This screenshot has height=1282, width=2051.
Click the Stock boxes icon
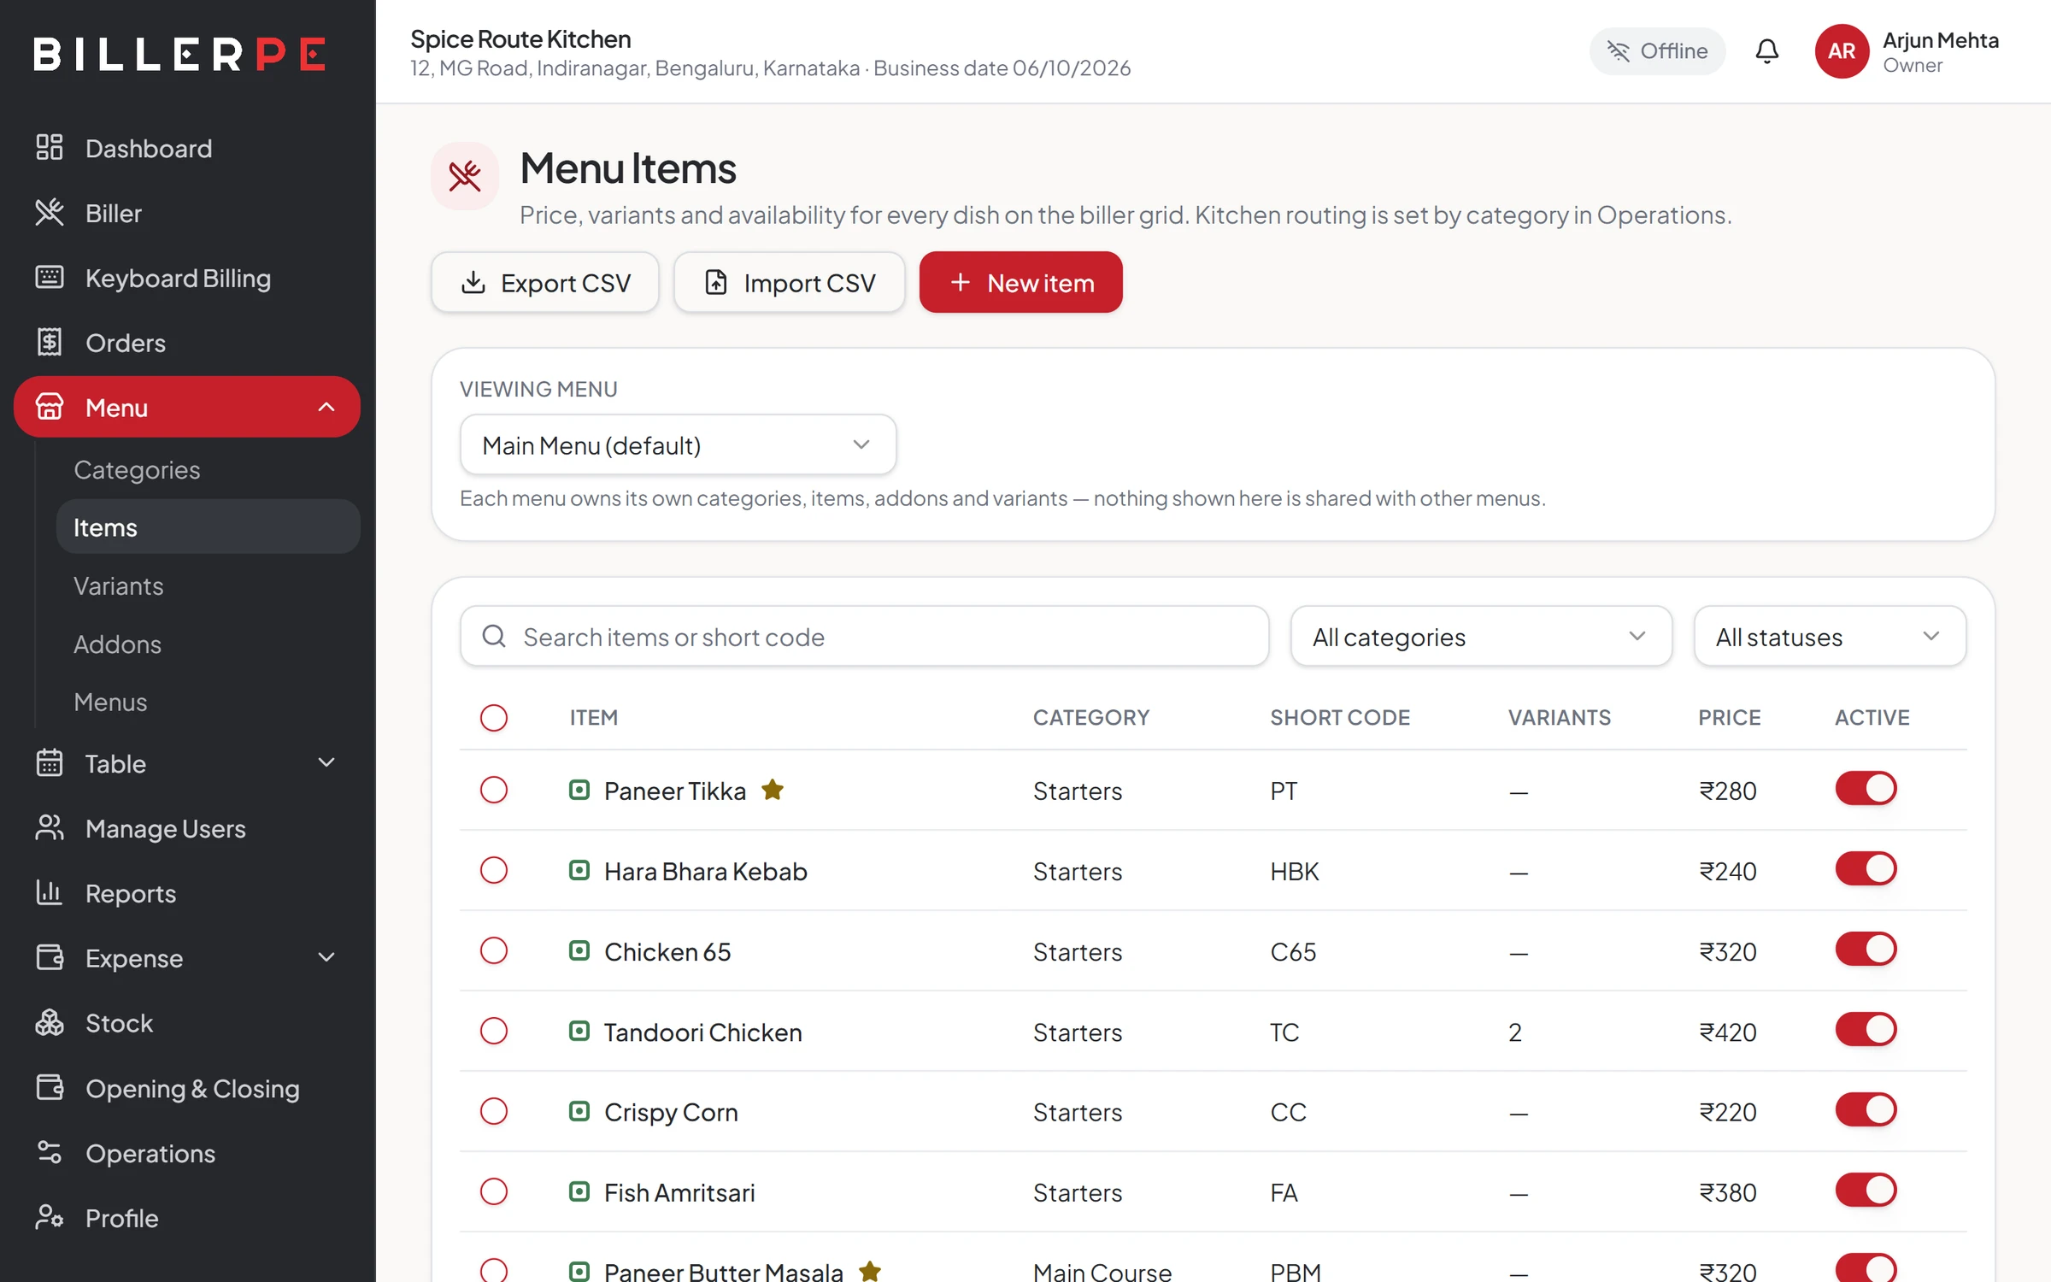(x=50, y=1022)
